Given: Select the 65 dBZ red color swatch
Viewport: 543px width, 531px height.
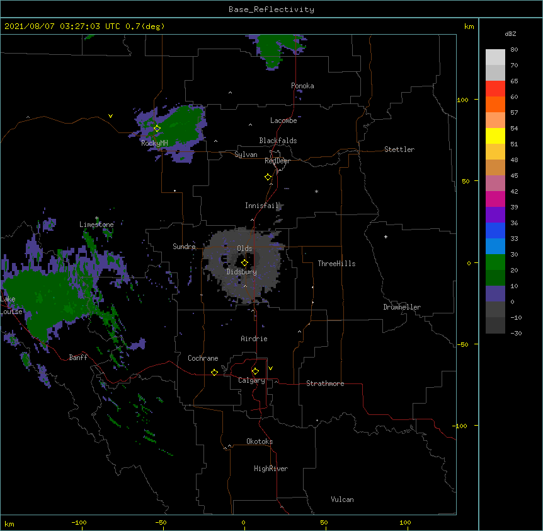Looking at the screenshot, I should (495, 89).
